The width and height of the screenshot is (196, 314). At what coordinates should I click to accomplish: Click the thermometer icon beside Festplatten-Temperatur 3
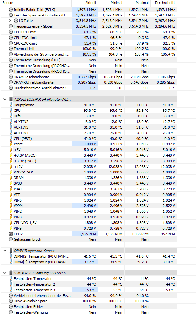pos(11,290)
